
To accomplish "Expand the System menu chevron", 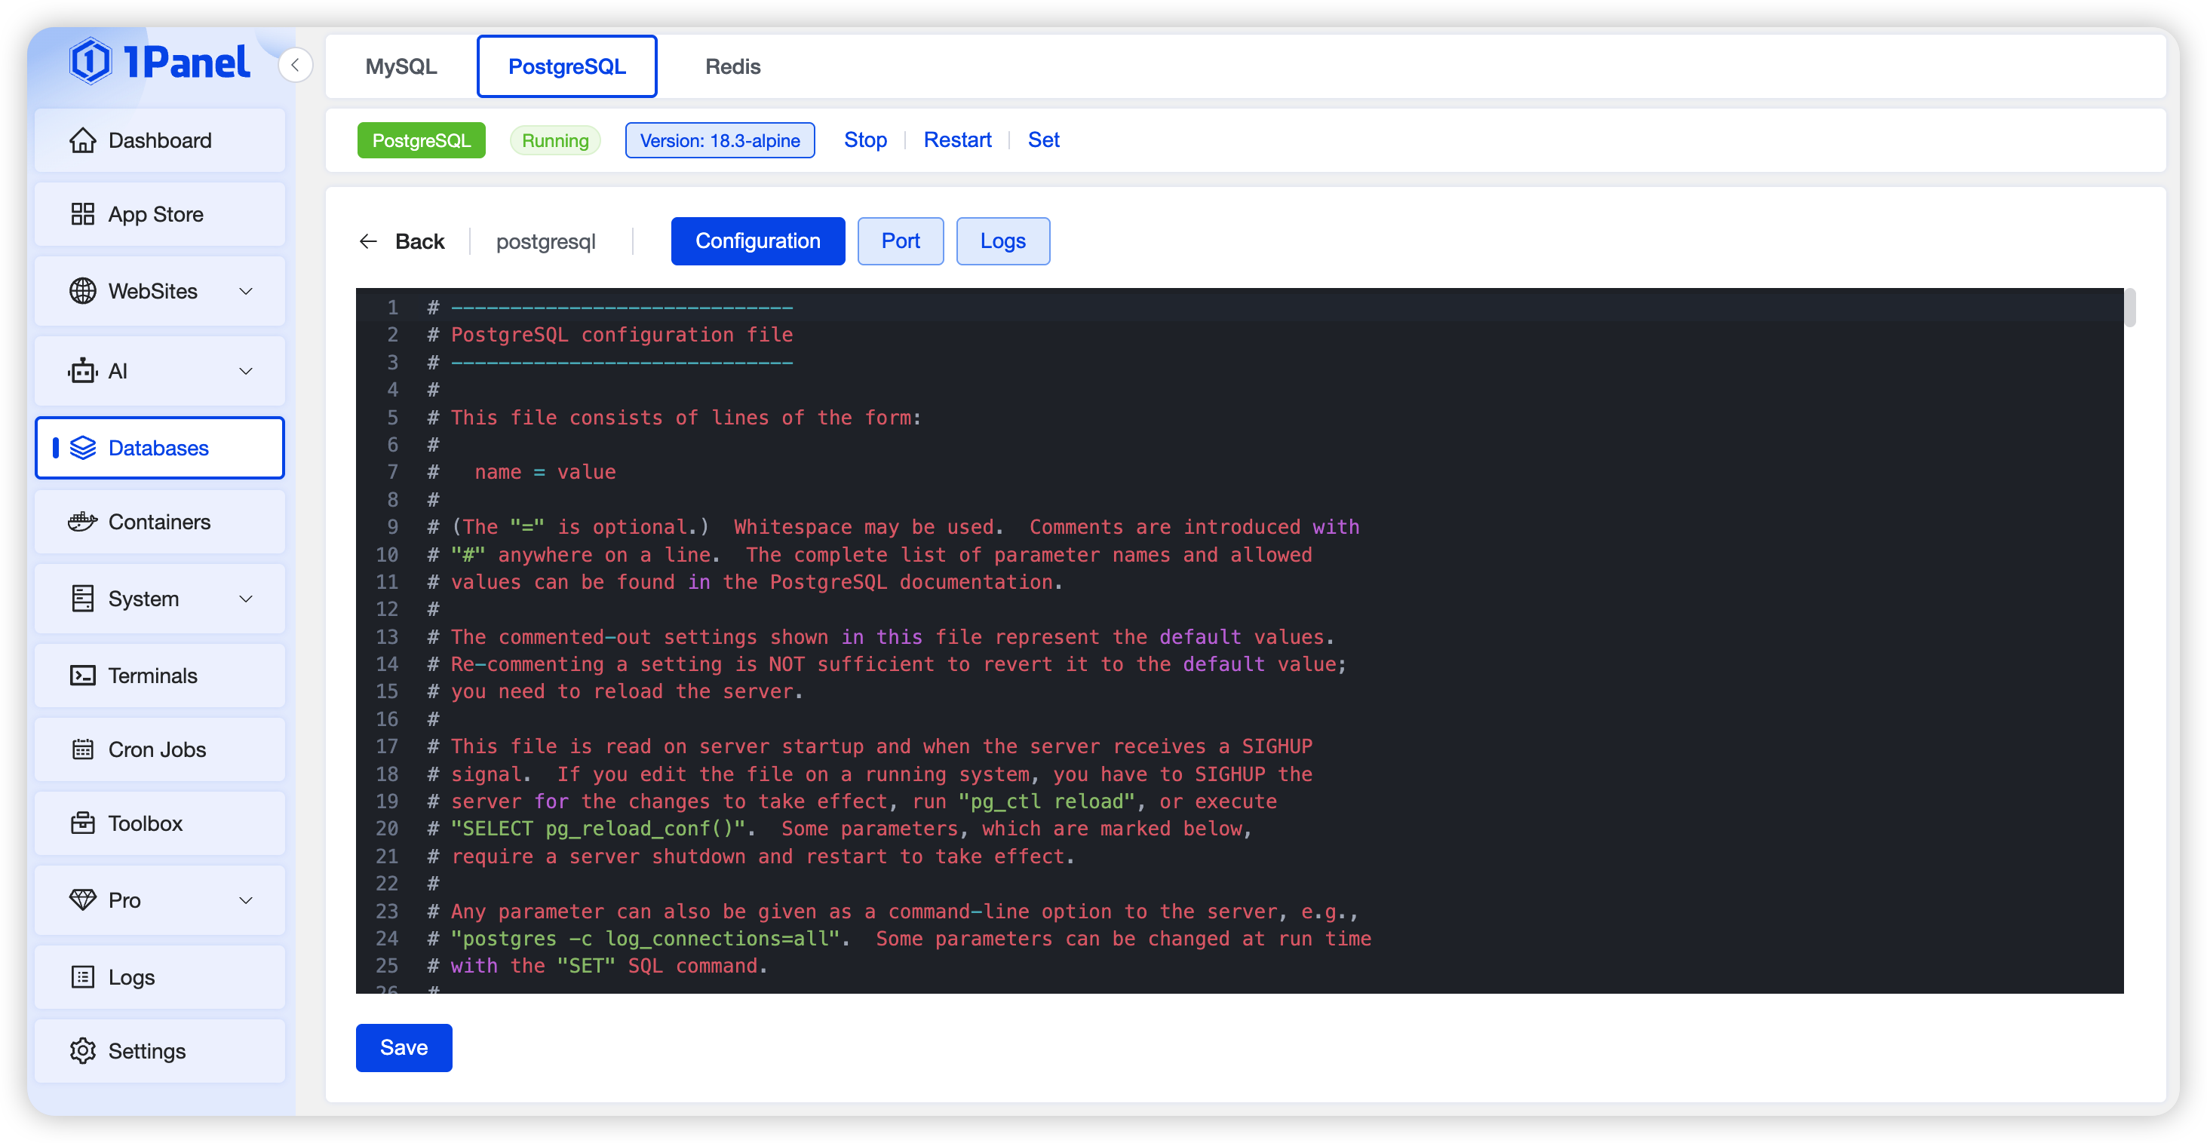I will tap(246, 599).
